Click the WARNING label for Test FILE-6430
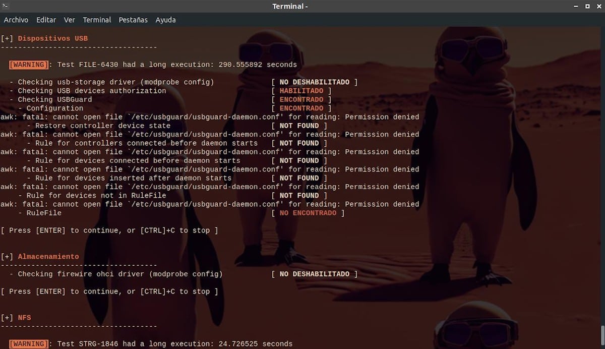This screenshot has height=349, width=605. pos(29,65)
